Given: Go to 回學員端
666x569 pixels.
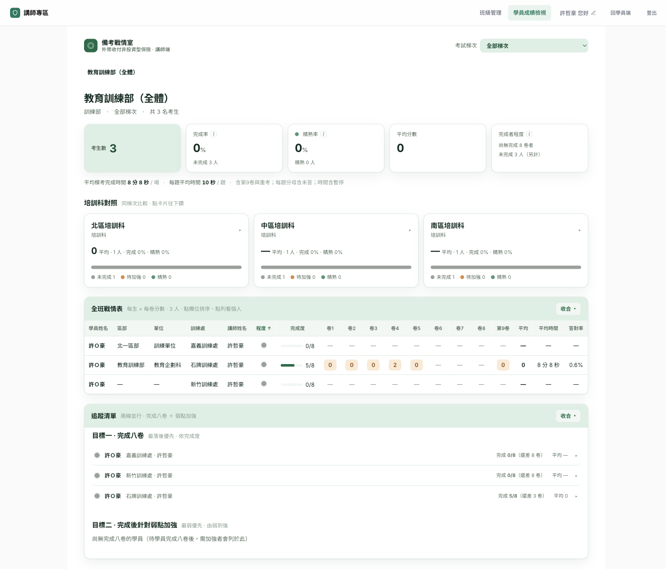Looking at the screenshot, I should [x=620, y=13].
